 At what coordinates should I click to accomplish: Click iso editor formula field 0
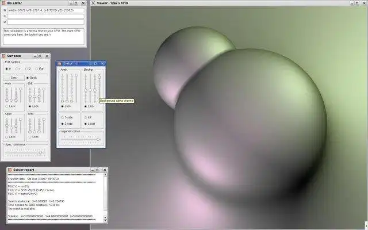45,10
